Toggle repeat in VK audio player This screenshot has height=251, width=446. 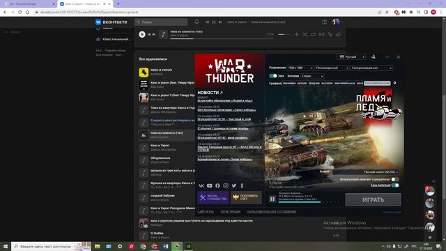(313, 34)
